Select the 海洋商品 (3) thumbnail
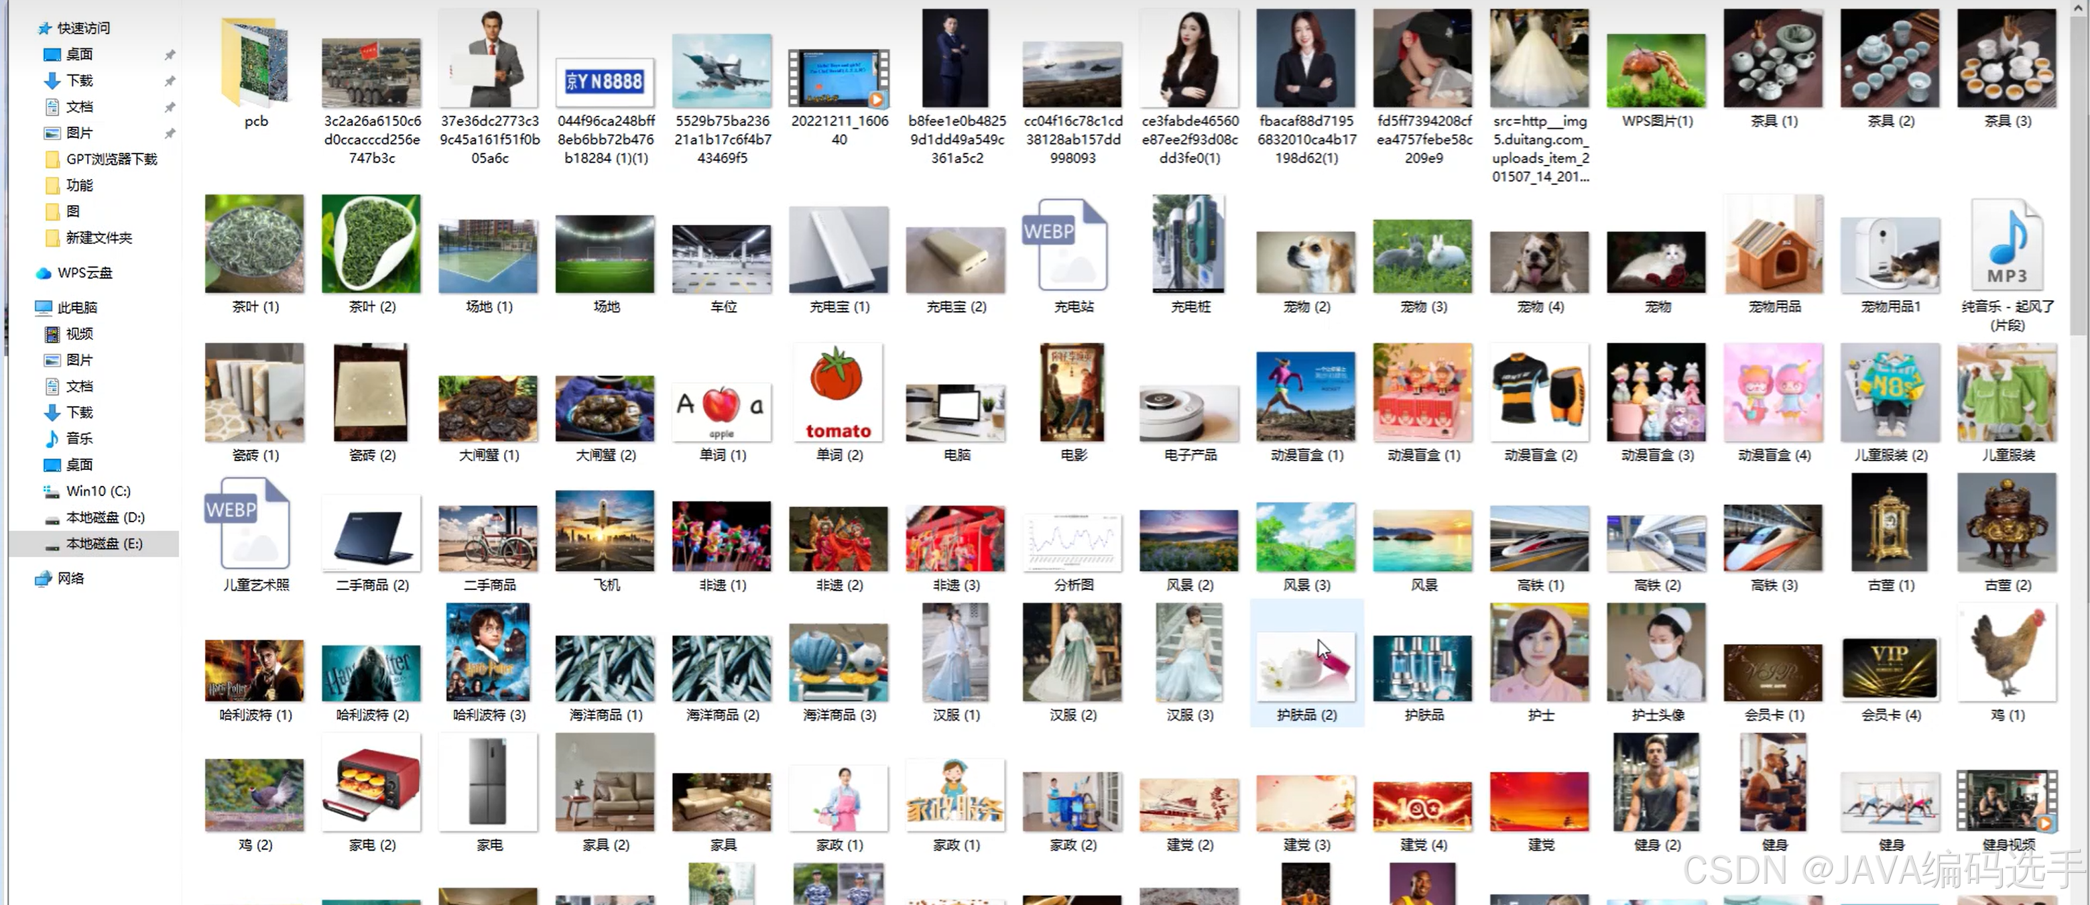Viewport: 2090px width, 905px height. pos(839,662)
